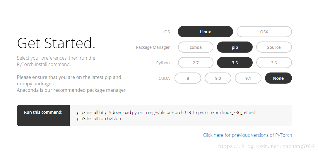The width and height of the screenshot is (318, 152).
Task: Select CUDA 8 option
Action: click(x=188, y=78)
